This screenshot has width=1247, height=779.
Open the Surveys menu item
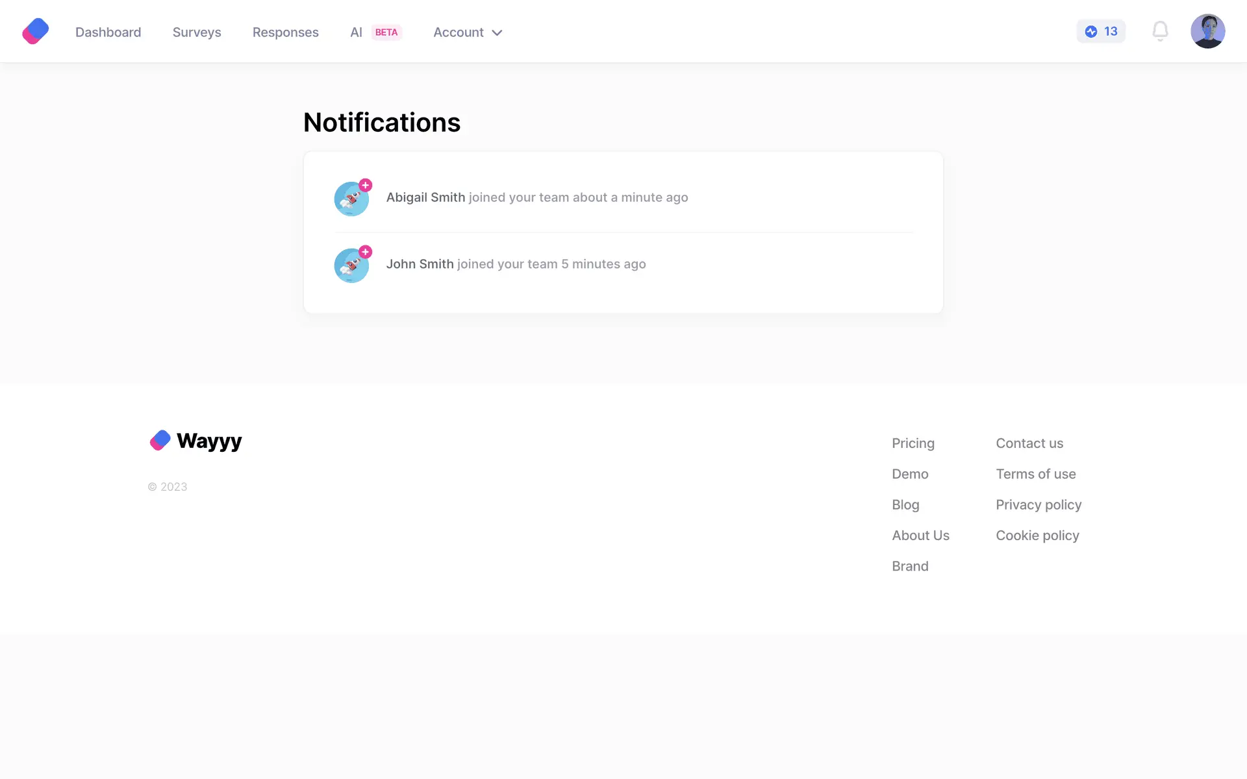pos(197,32)
